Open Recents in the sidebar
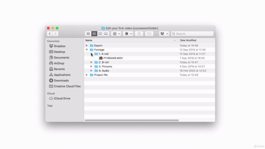 pos(57,69)
